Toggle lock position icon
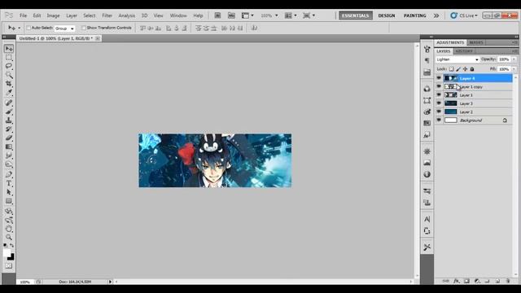 click(x=465, y=69)
